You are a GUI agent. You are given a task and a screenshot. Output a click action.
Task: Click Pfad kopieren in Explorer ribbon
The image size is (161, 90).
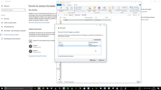tap(78, 9)
